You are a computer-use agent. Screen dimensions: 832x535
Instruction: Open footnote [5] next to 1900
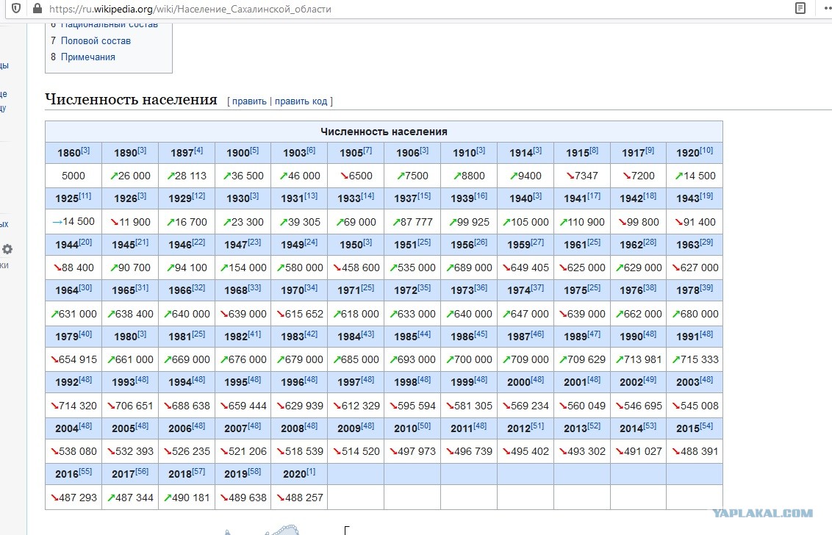(x=254, y=150)
